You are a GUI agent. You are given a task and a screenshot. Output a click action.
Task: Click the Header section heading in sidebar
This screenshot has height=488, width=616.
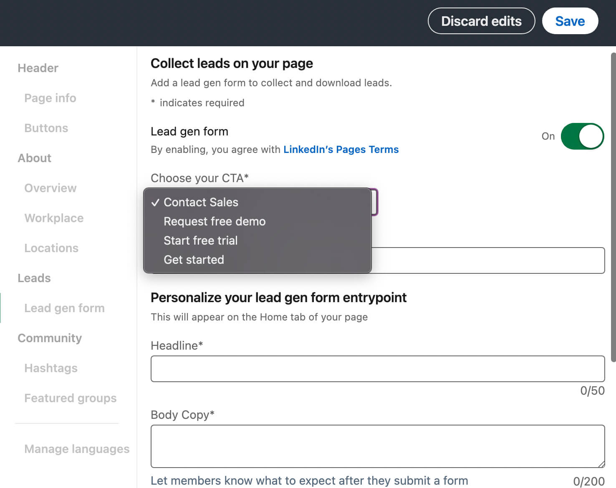[38, 68]
